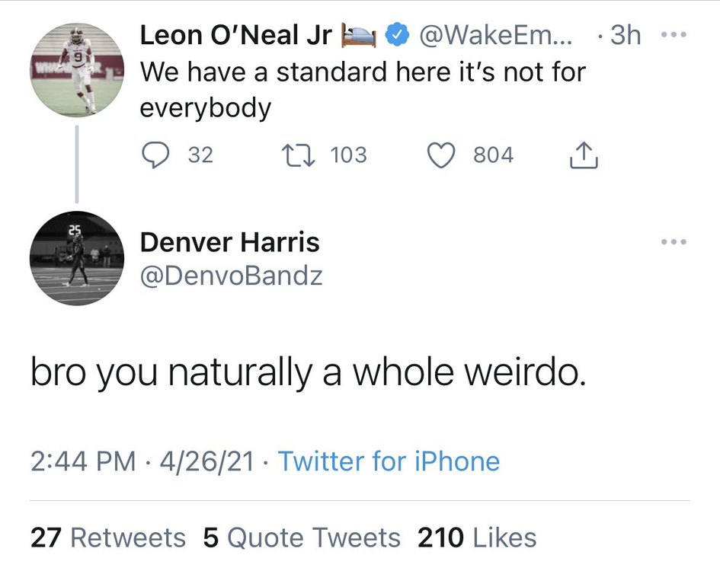This screenshot has height=571, width=720.
Task: View the 27 Retweets list
Action: point(107,538)
